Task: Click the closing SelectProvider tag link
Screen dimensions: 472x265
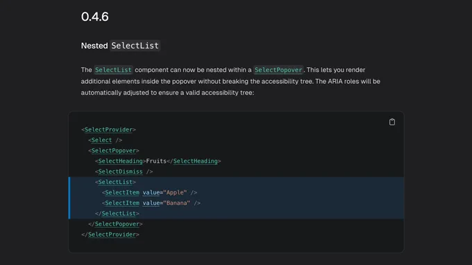Action: 112,235
